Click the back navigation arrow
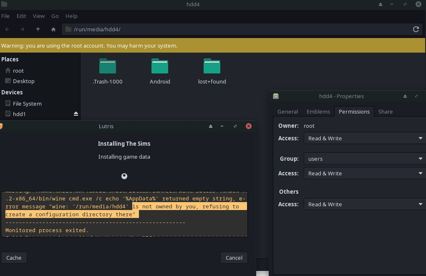 7,29
